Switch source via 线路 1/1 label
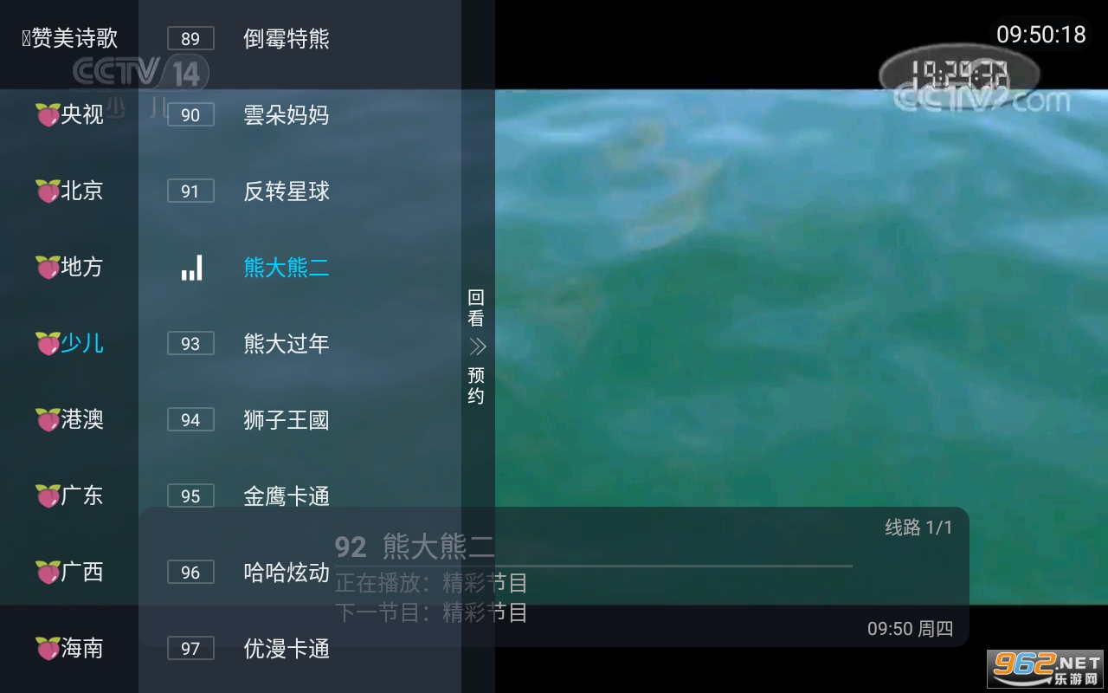The height and width of the screenshot is (693, 1108). click(x=918, y=528)
